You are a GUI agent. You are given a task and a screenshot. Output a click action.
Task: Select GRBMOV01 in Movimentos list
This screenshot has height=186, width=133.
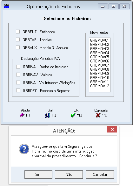[x=100, y=40]
